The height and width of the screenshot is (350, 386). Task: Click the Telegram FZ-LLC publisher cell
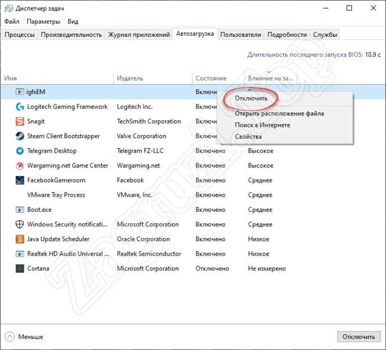click(x=140, y=151)
